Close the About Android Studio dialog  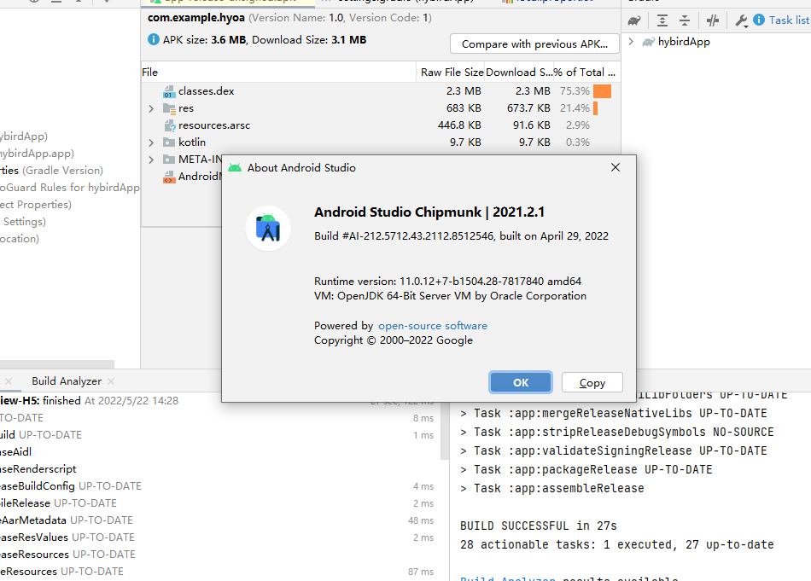pos(616,167)
